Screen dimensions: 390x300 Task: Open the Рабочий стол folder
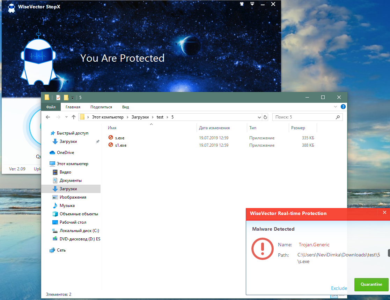[73, 222]
